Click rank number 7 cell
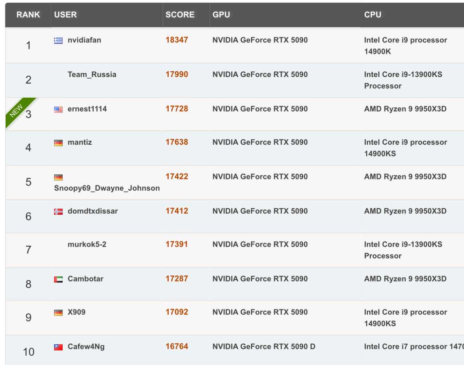 point(28,250)
